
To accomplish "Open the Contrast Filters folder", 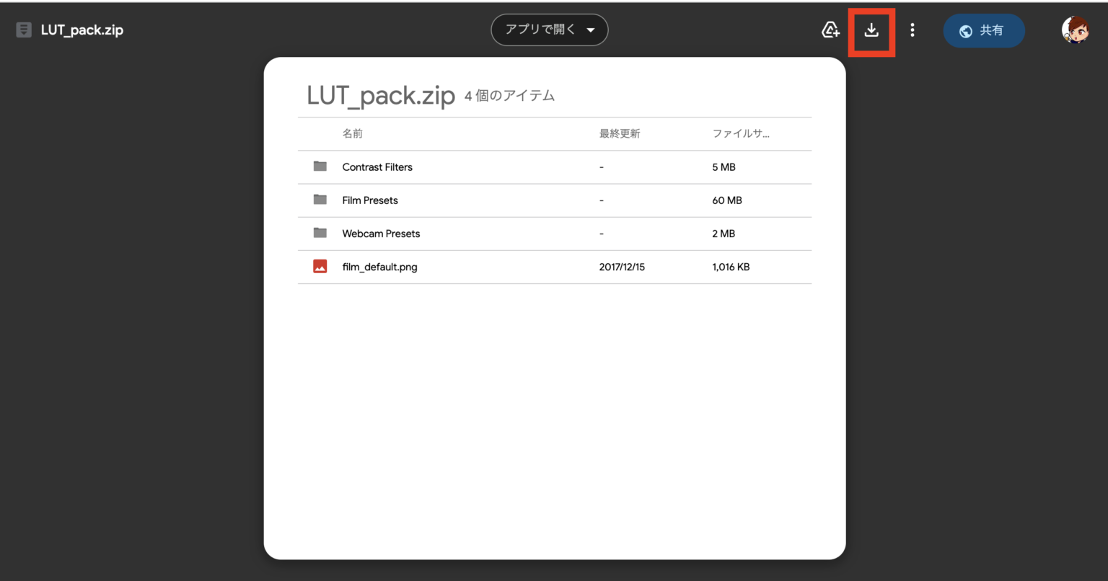I will click(x=377, y=167).
